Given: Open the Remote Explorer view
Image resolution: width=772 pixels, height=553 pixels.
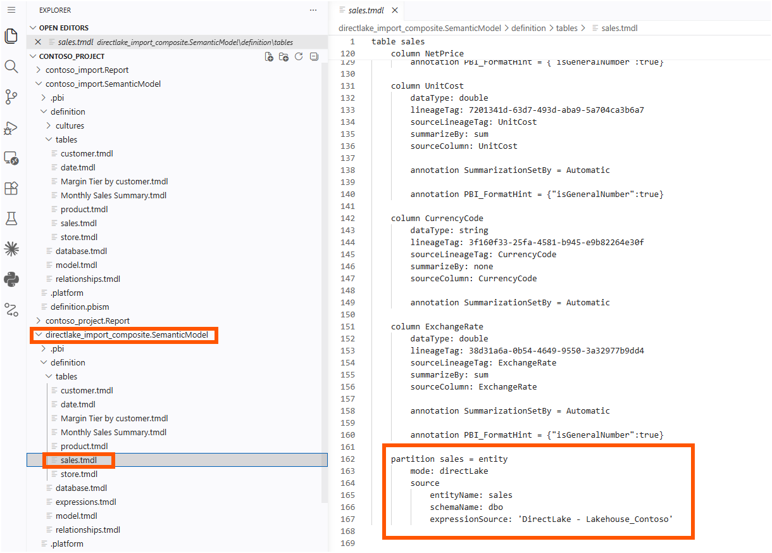Looking at the screenshot, I should point(11,158).
